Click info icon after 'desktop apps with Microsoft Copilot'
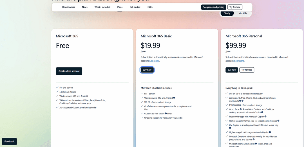 coord(262,112)
